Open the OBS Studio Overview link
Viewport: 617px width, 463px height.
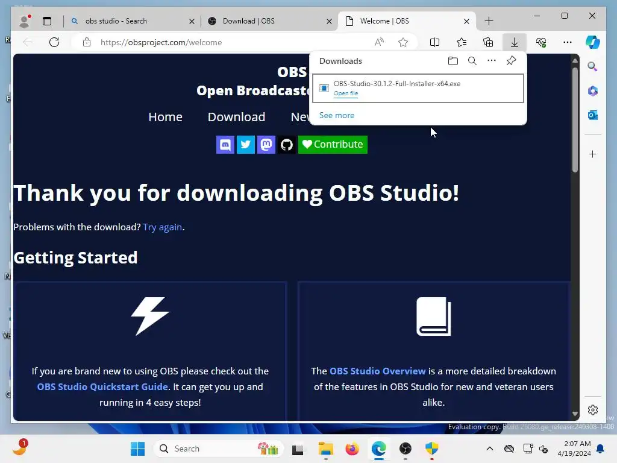(377, 371)
